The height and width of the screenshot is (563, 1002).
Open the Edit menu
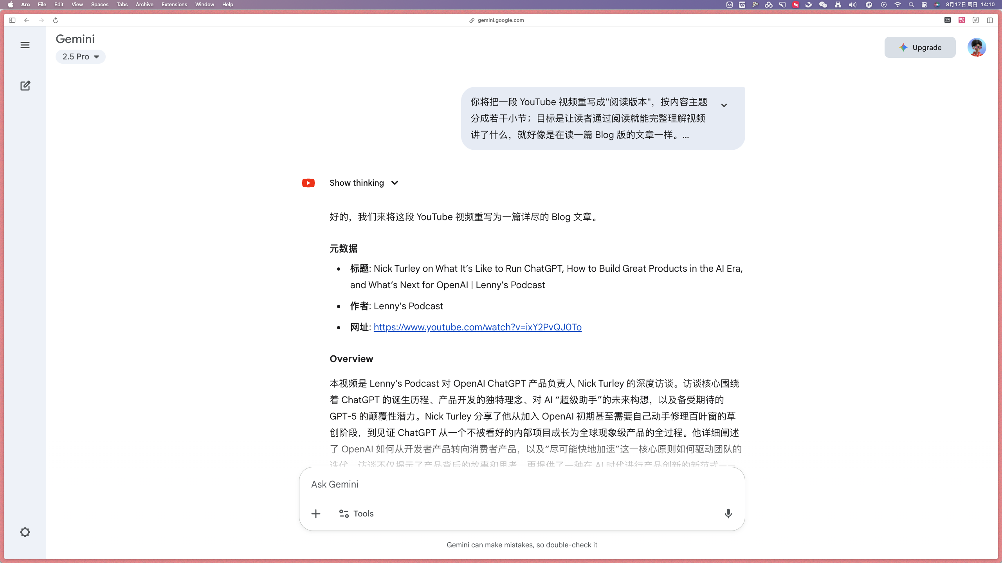tap(59, 5)
